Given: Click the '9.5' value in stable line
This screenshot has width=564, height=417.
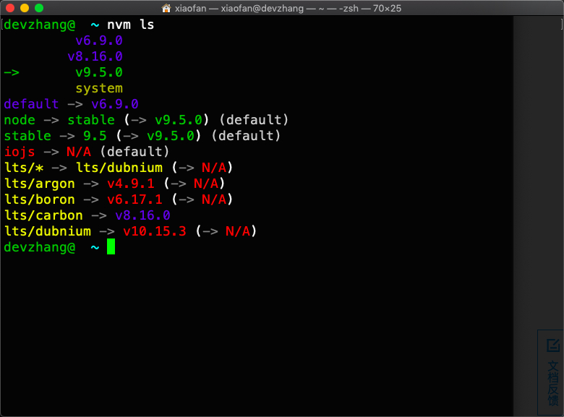Looking at the screenshot, I should (x=95, y=136).
